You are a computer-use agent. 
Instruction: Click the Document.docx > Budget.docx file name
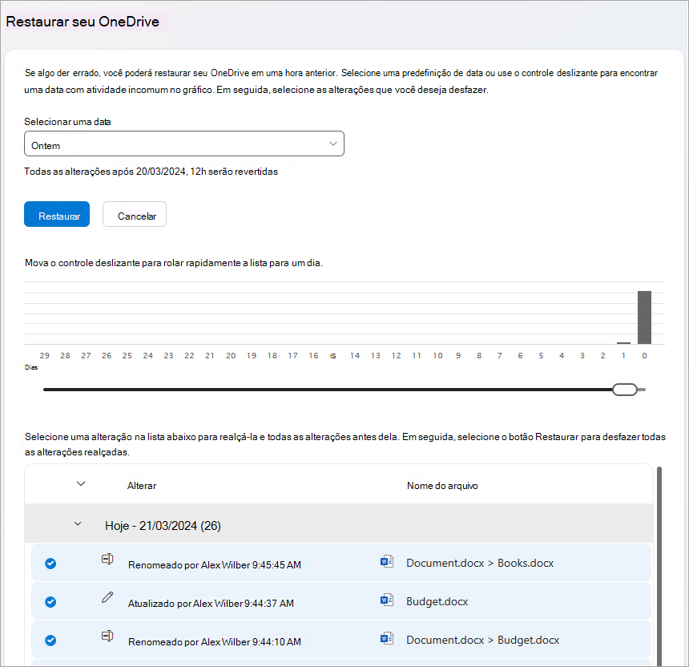(482, 640)
